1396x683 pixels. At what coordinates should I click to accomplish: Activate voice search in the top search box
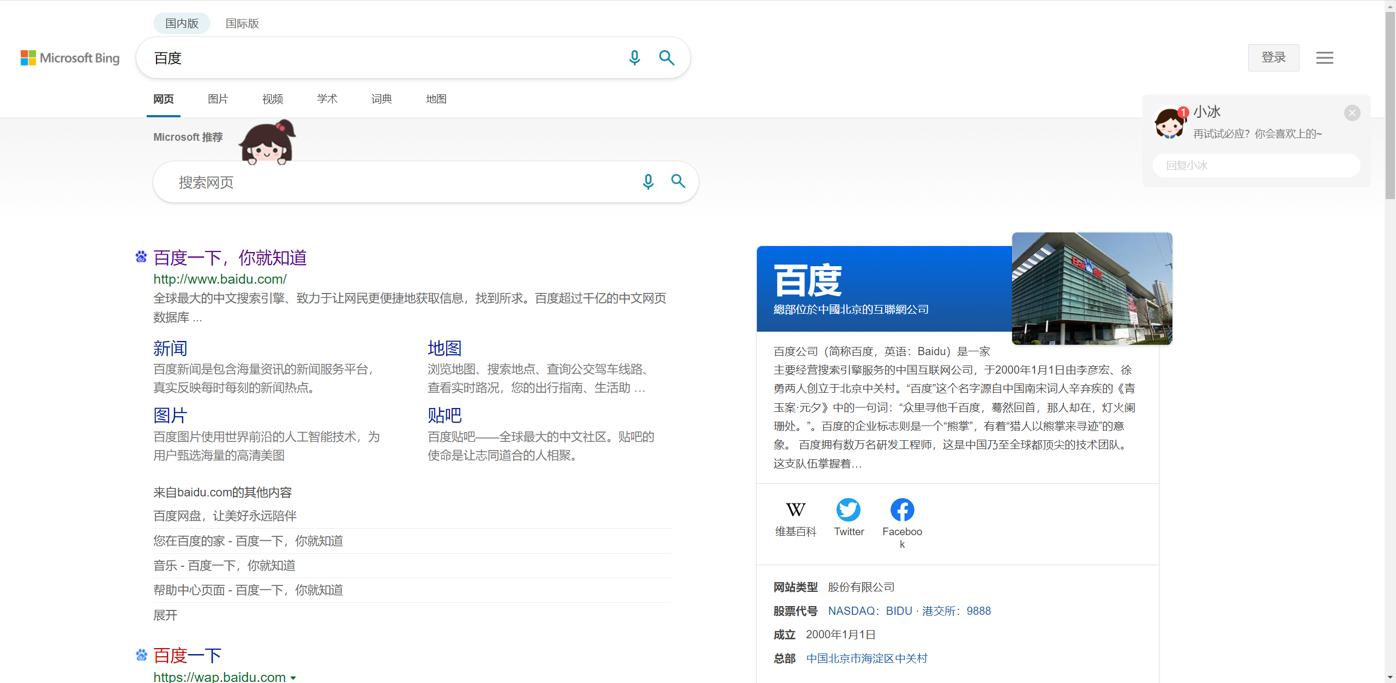pyautogui.click(x=634, y=57)
